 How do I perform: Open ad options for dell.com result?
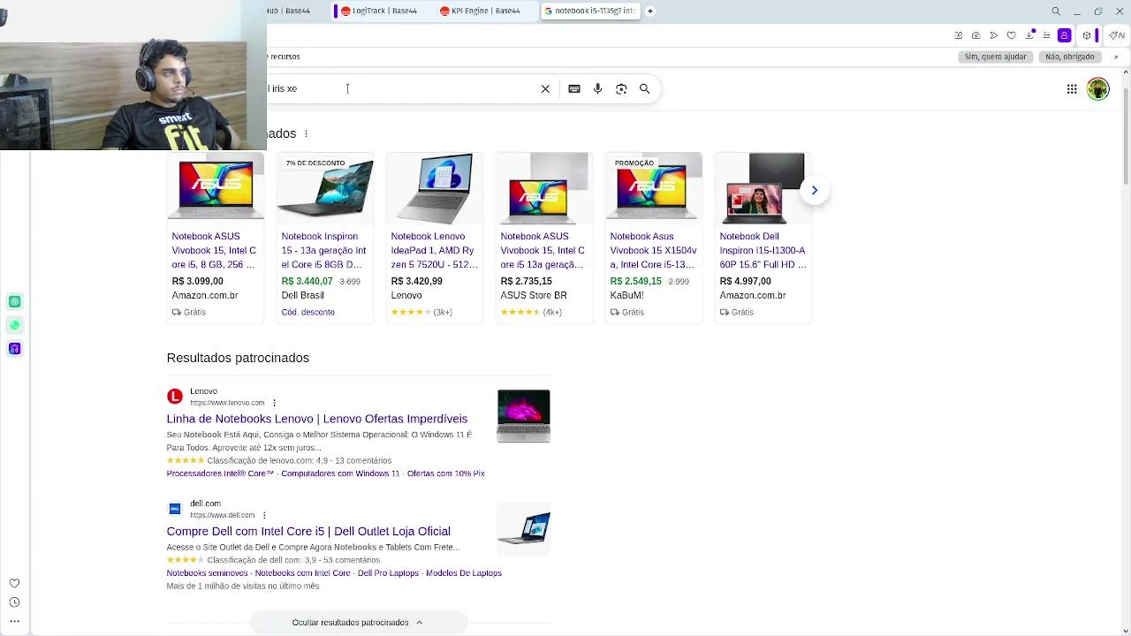pyautogui.click(x=264, y=515)
